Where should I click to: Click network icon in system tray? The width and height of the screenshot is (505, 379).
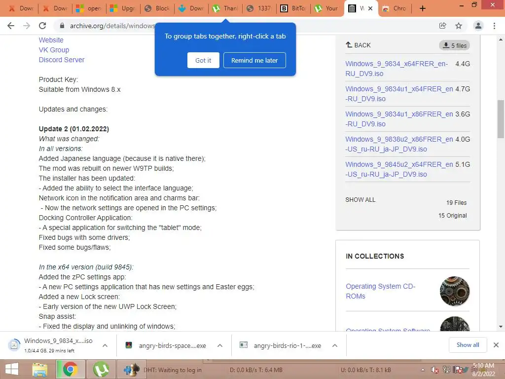[446, 370]
